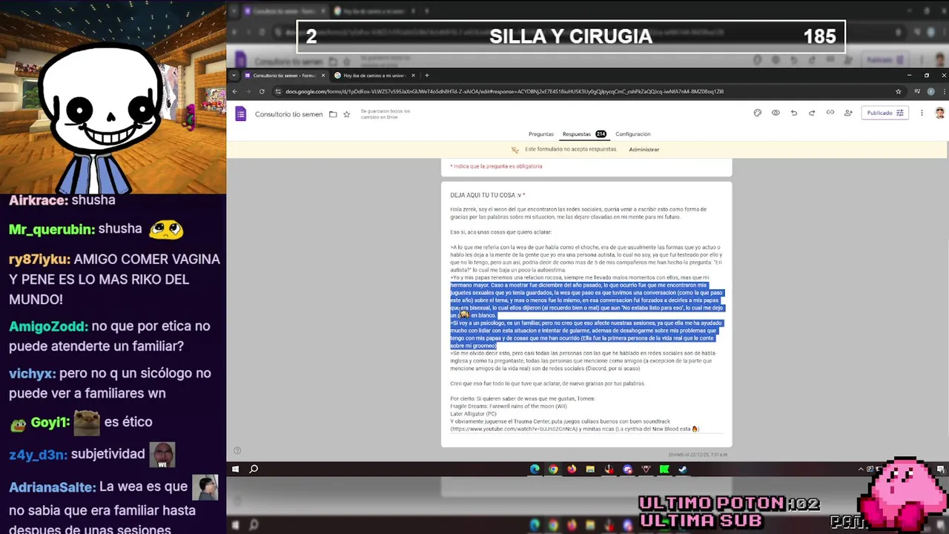Select the Consultorio tio semen browser tab

pos(284,76)
